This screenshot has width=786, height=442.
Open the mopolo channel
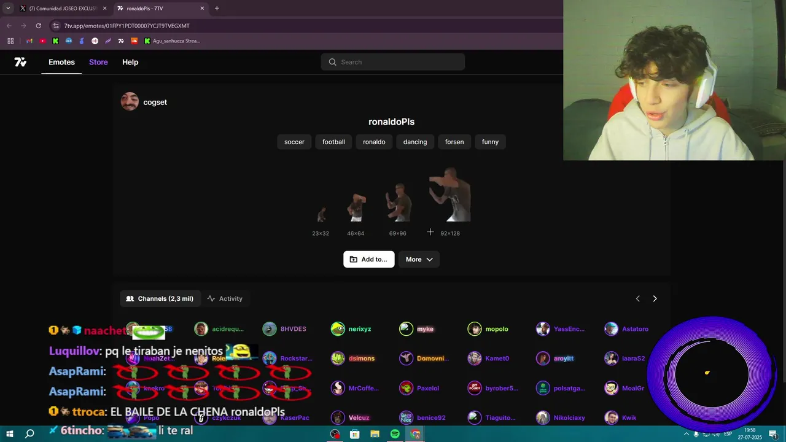pyautogui.click(x=488, y=329)
